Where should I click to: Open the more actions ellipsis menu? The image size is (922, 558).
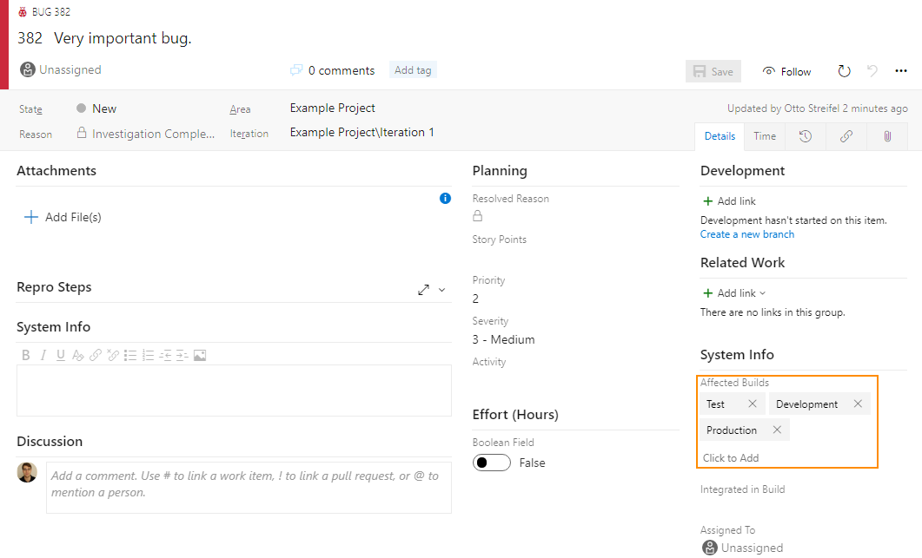click(900, 71)
